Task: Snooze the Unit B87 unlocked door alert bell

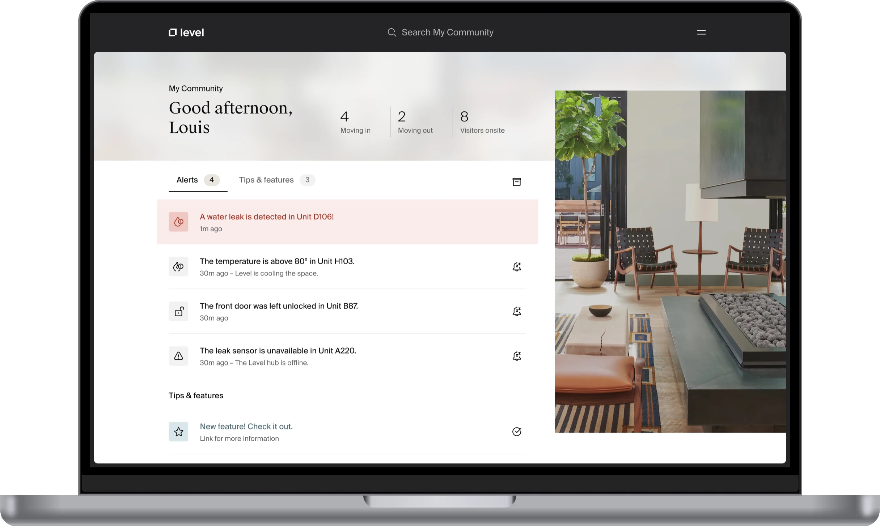Action: (517, 311)
